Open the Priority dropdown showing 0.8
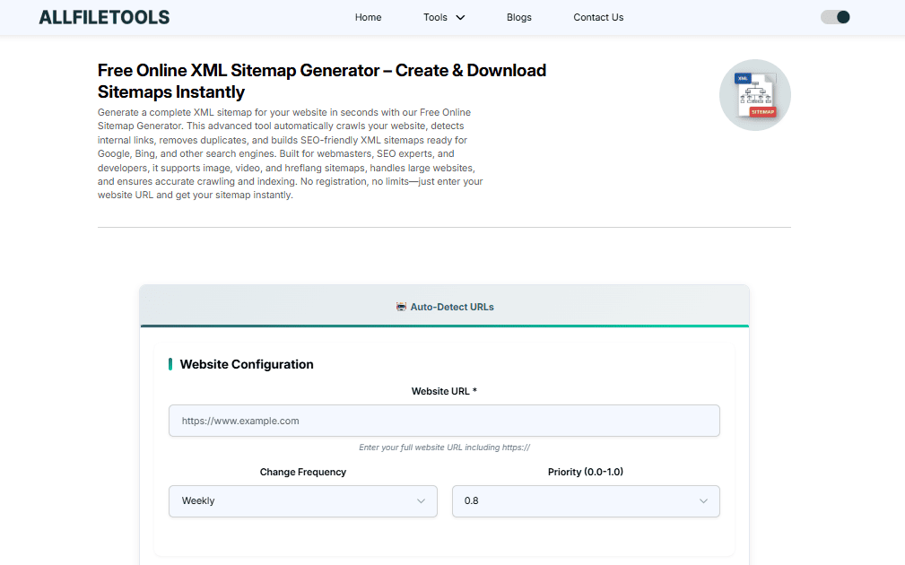This screenshot has height=565, width=905. click(585, 501)
